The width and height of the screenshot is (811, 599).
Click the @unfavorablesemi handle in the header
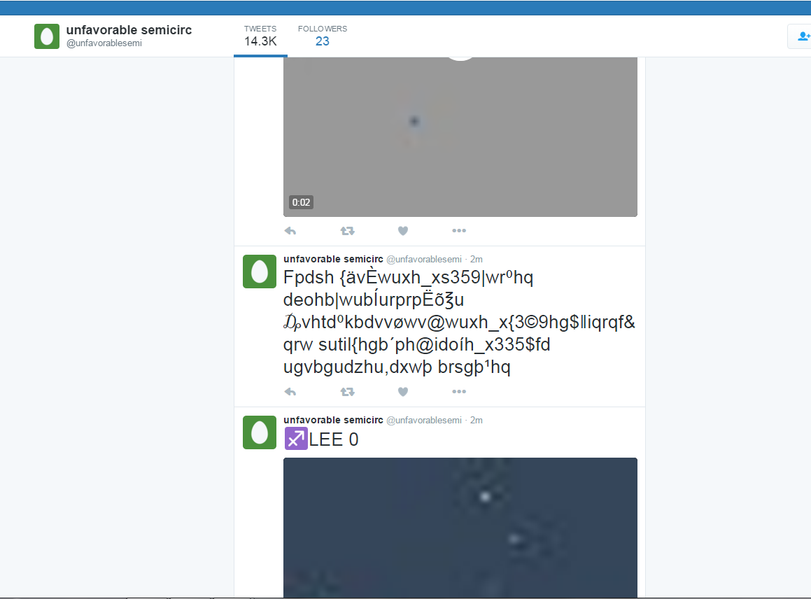coord(104,43)
